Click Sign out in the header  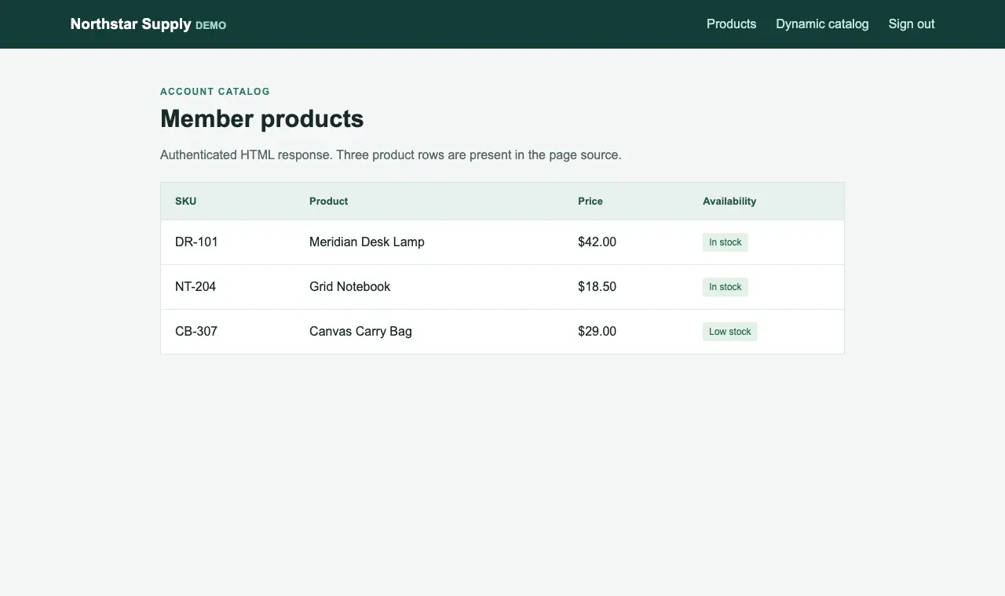[911, 24]
